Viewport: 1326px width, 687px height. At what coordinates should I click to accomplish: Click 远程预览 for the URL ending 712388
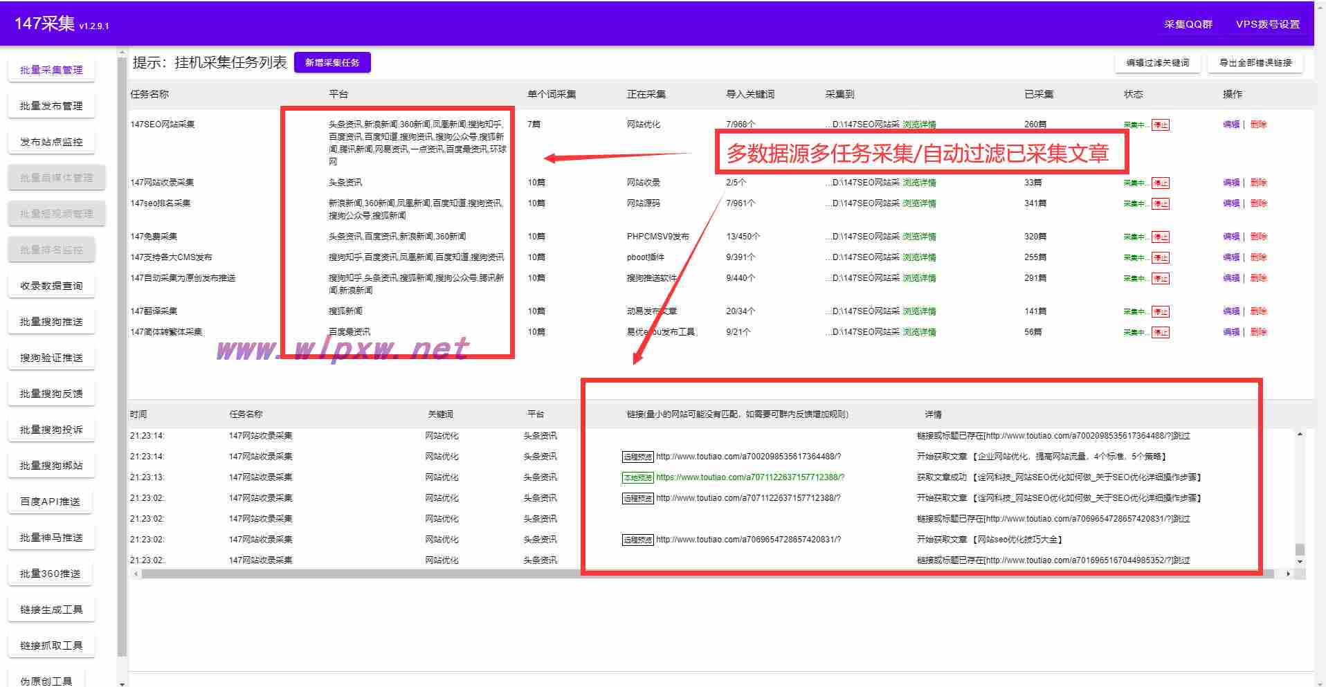coord(637,499)
